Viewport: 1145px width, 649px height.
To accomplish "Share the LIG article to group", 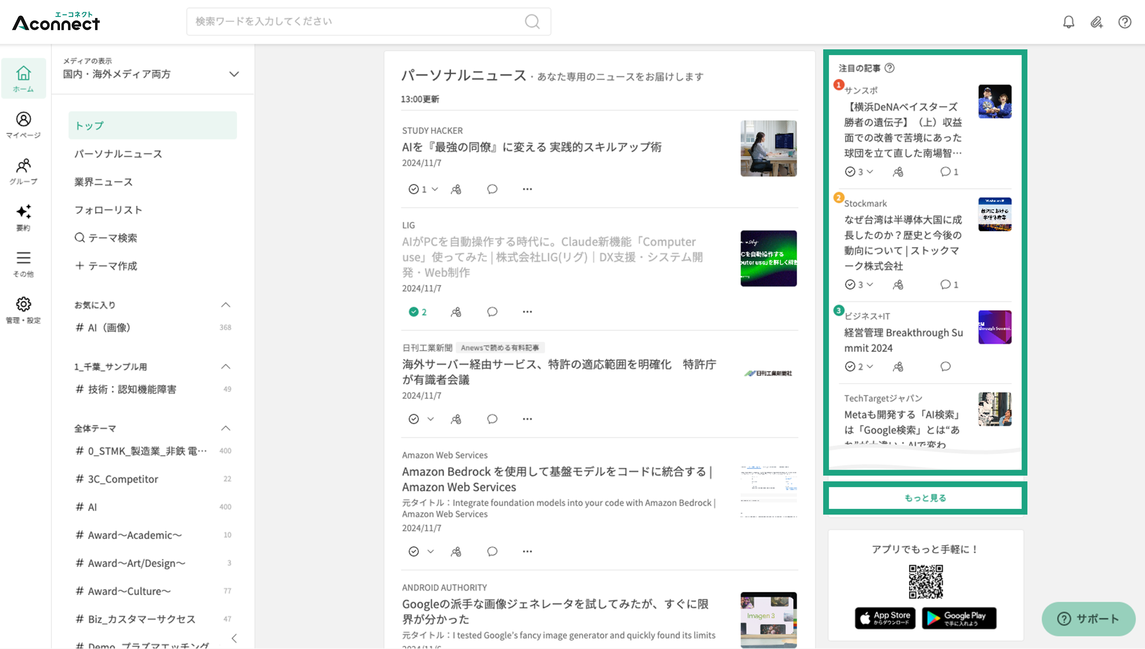I will click(x=456, y=312).
